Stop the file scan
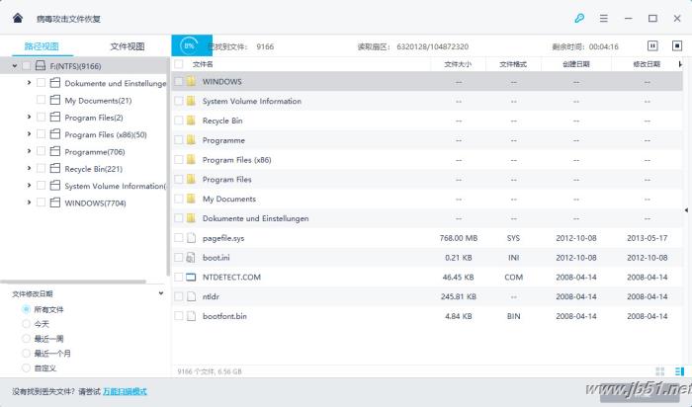The width and height of the screenshot is (692, 407). pyautogui.click(x=676, y=45)
